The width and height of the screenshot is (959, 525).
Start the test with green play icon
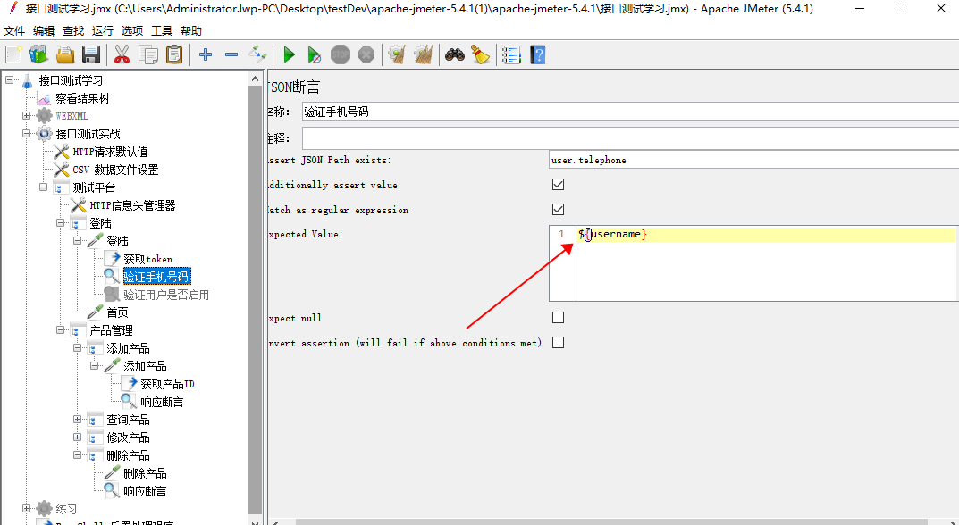290,55
